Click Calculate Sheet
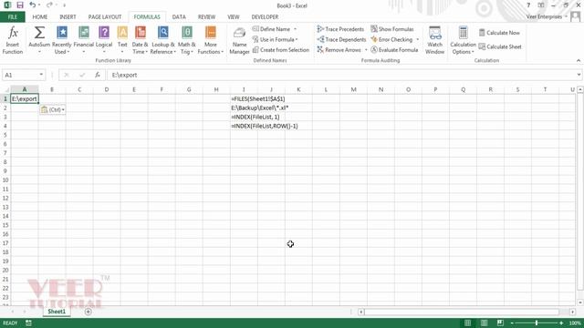Viewport: 584px width, 328px height. coord(500,46)
